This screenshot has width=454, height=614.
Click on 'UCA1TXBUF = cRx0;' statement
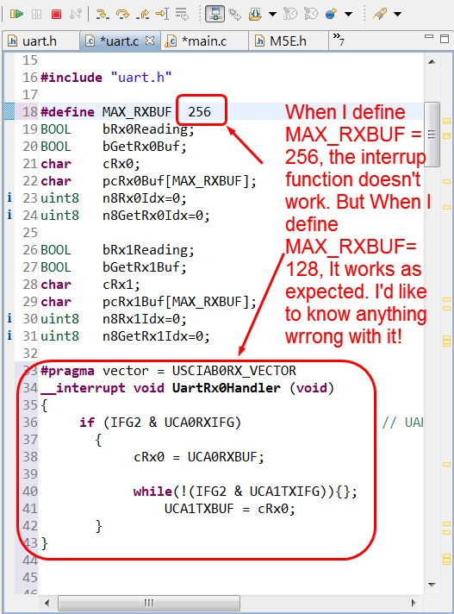click(x=229, y=509)
